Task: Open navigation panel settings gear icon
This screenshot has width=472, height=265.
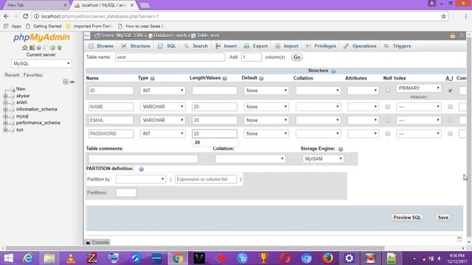Action: (52, 48)
